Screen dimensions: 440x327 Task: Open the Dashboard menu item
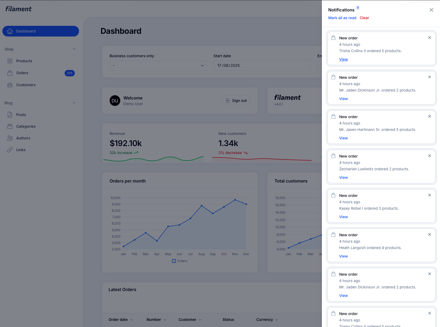41,31
